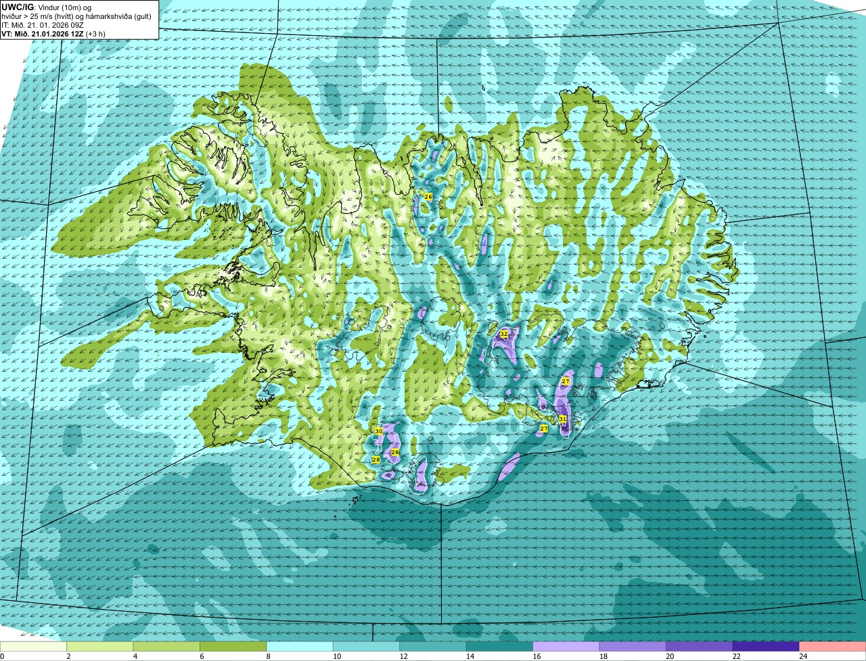Click the 'UWC/IG: Vindur (10m) og' title line

pyautogui.click(x=47, y=7)
